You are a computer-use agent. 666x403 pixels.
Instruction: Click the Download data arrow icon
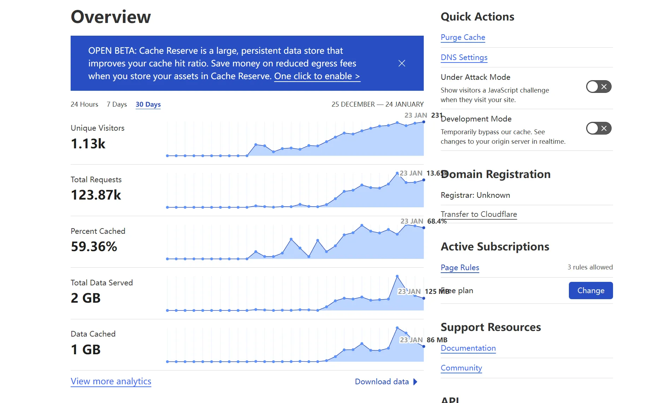tap(415, 382)
